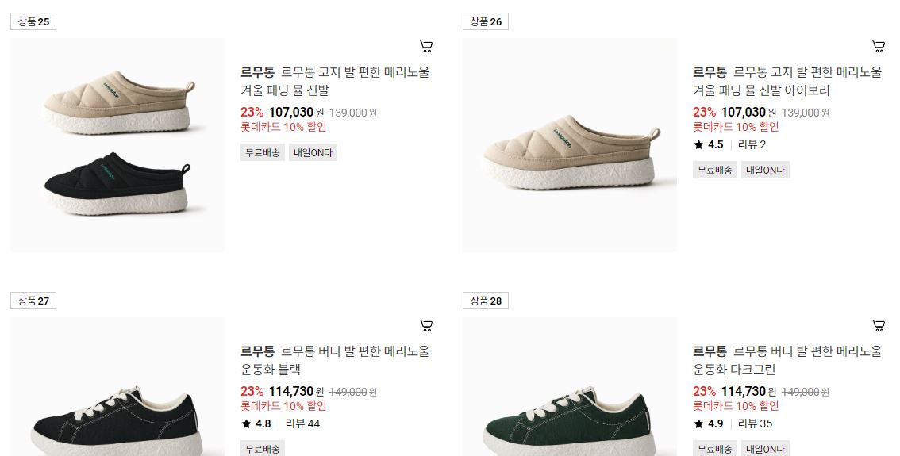Open single beige mule product 26 image
Viewport: 900px width, 456px height.
click(570, 145)
